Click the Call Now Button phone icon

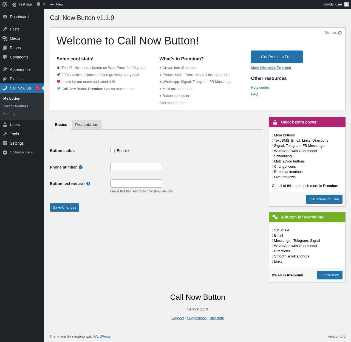coord(5,88)
